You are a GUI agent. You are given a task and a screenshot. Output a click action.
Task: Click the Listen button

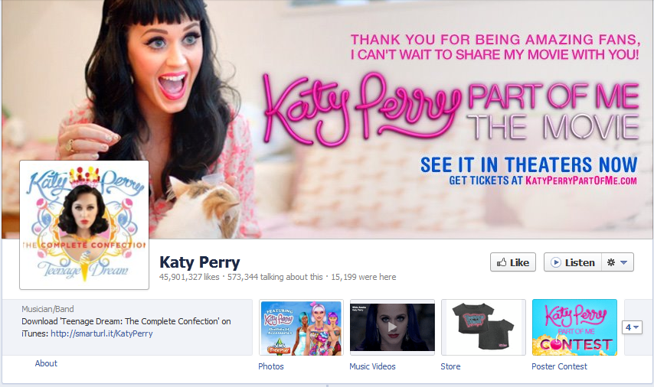[x=573, y=262]
